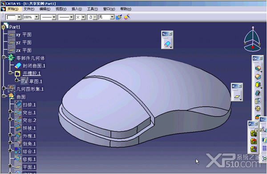Open the 工具 menu
The width and height of the screenshot is (267, 174).
pyautogui.click(x=92, y=9)
